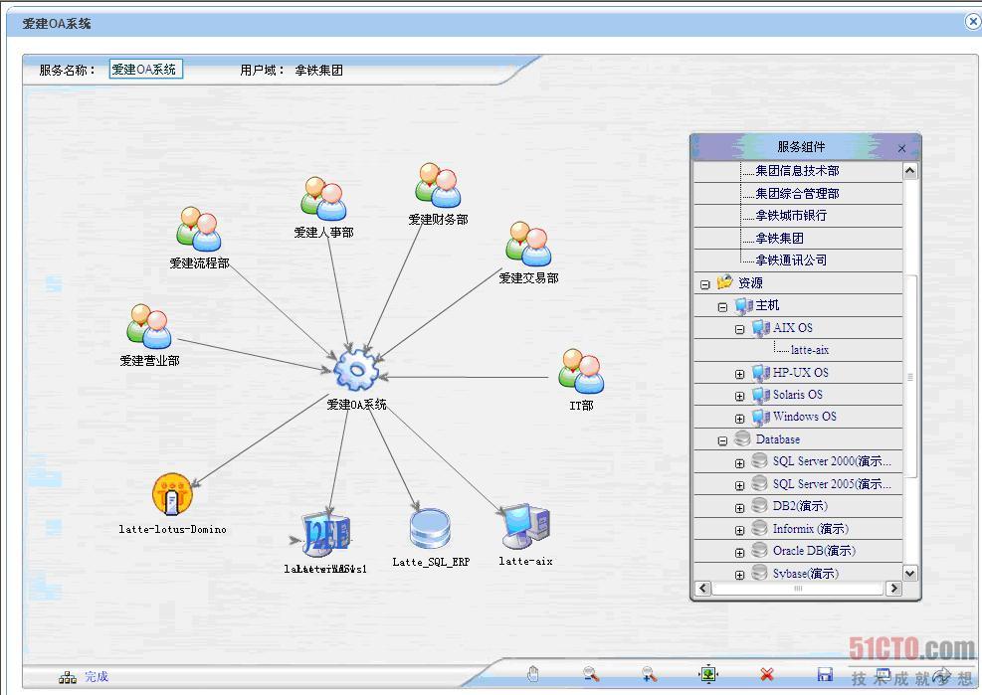The width and height of the screenshot is (982, 695).
Task: Click the AIX OS computer icon in tree
Action: [x=761, y=327]
